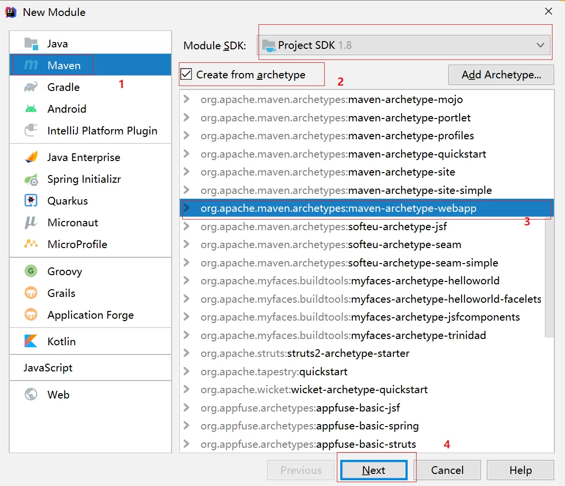This screenshot has height=486, width=565.
Task: Expand the maven-archetype-webapp entry
Action: (187, 208)
